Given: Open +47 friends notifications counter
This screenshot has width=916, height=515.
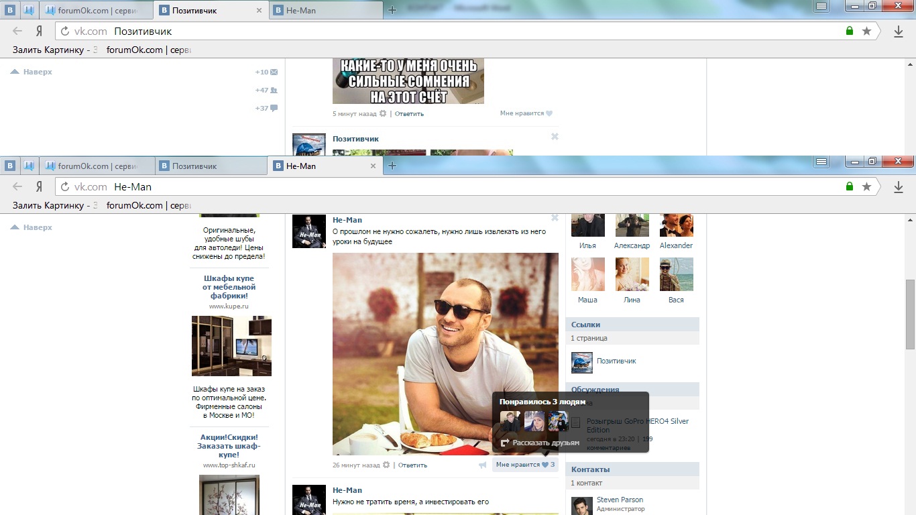Looking at the screenshot, I should [x=266, y=90].
